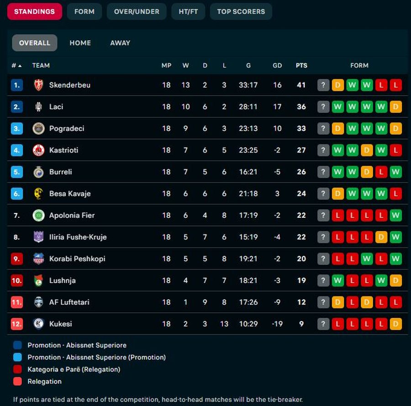The width and height of the screenshot is (411, 406).
Task: Switch to Home standings filter
Action: click(80, 43)
